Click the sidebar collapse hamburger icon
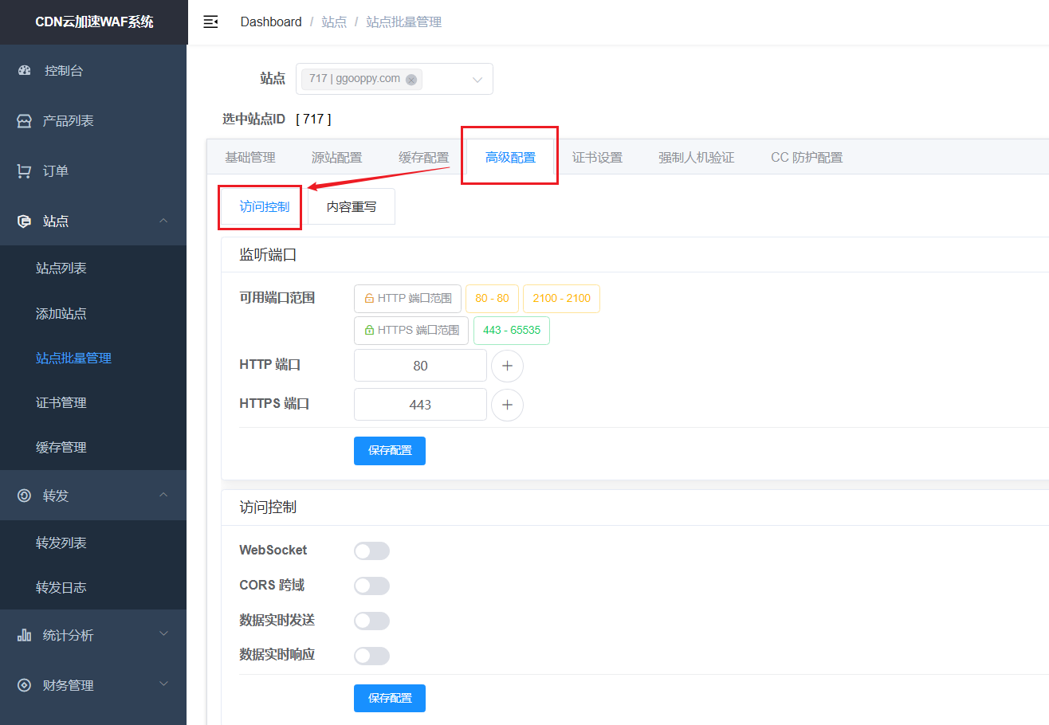1049x725 pixels. pyautogui.click(x=210, y=22)
